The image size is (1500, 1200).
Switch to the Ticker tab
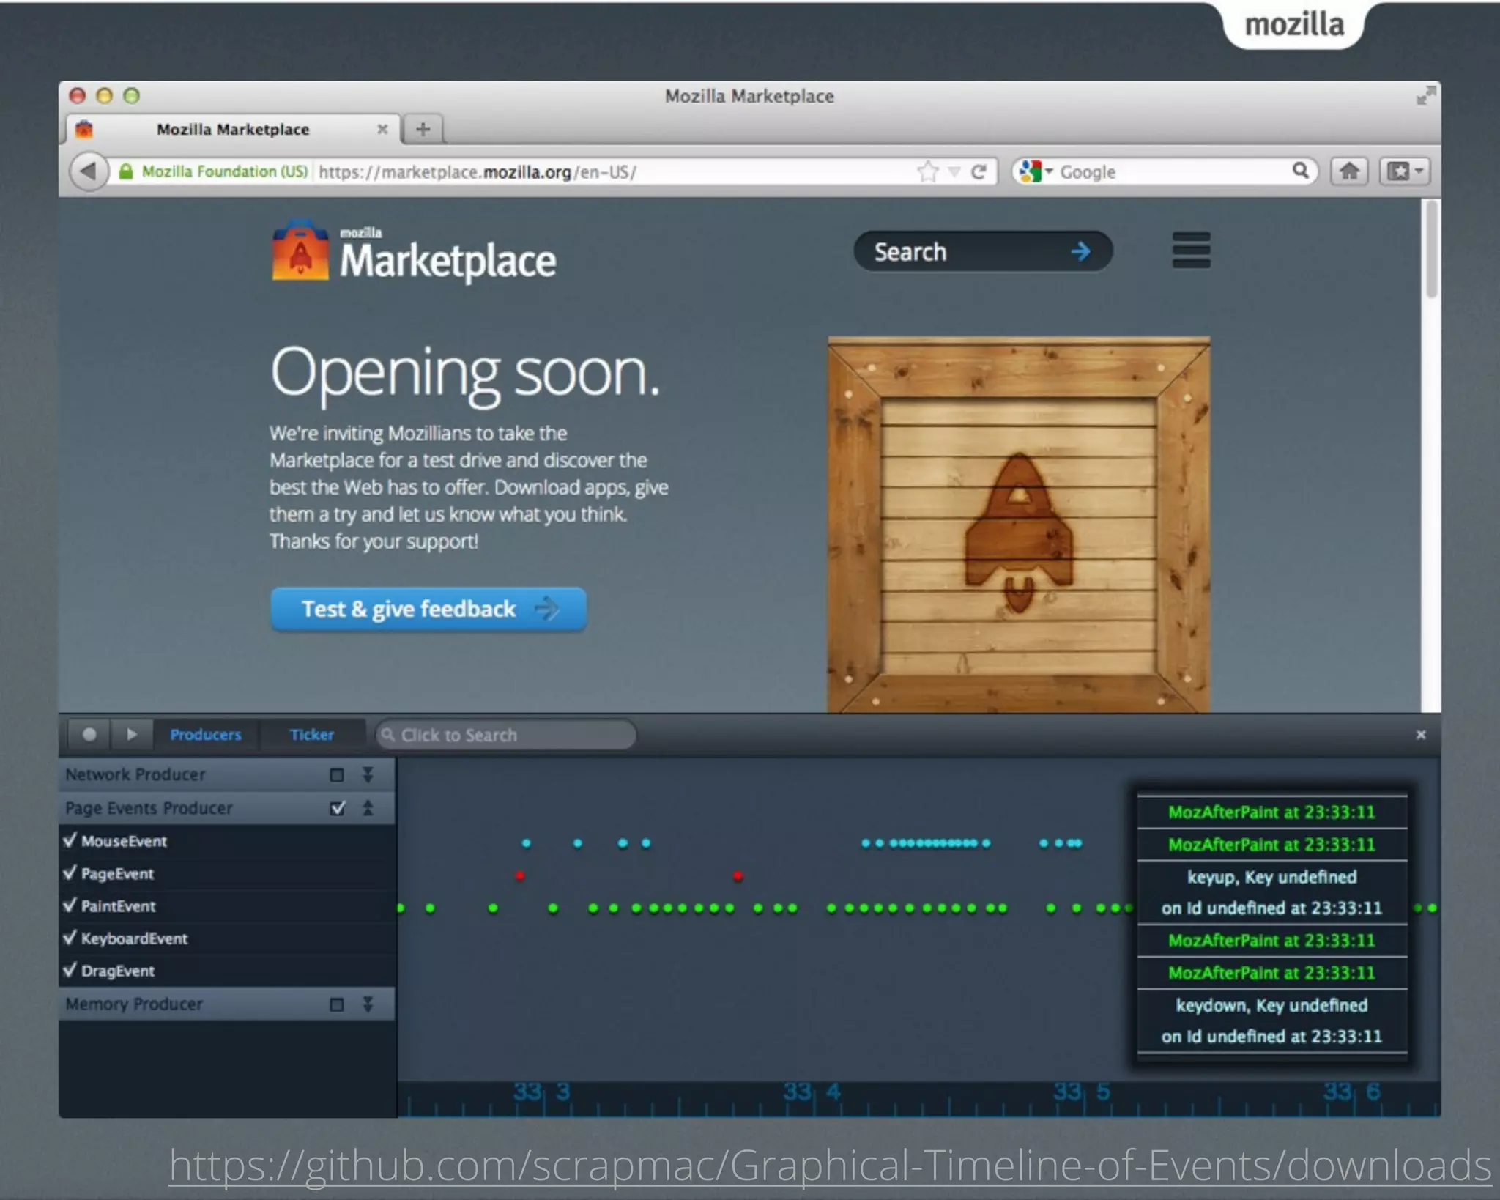(311, 734)
